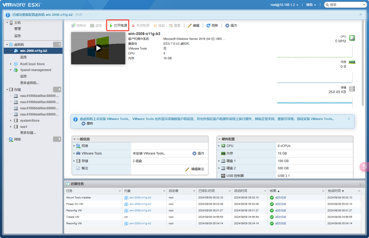The image size is (369, 238).
Task: Select Manage (管理) under Host
Action: point(18,29)
